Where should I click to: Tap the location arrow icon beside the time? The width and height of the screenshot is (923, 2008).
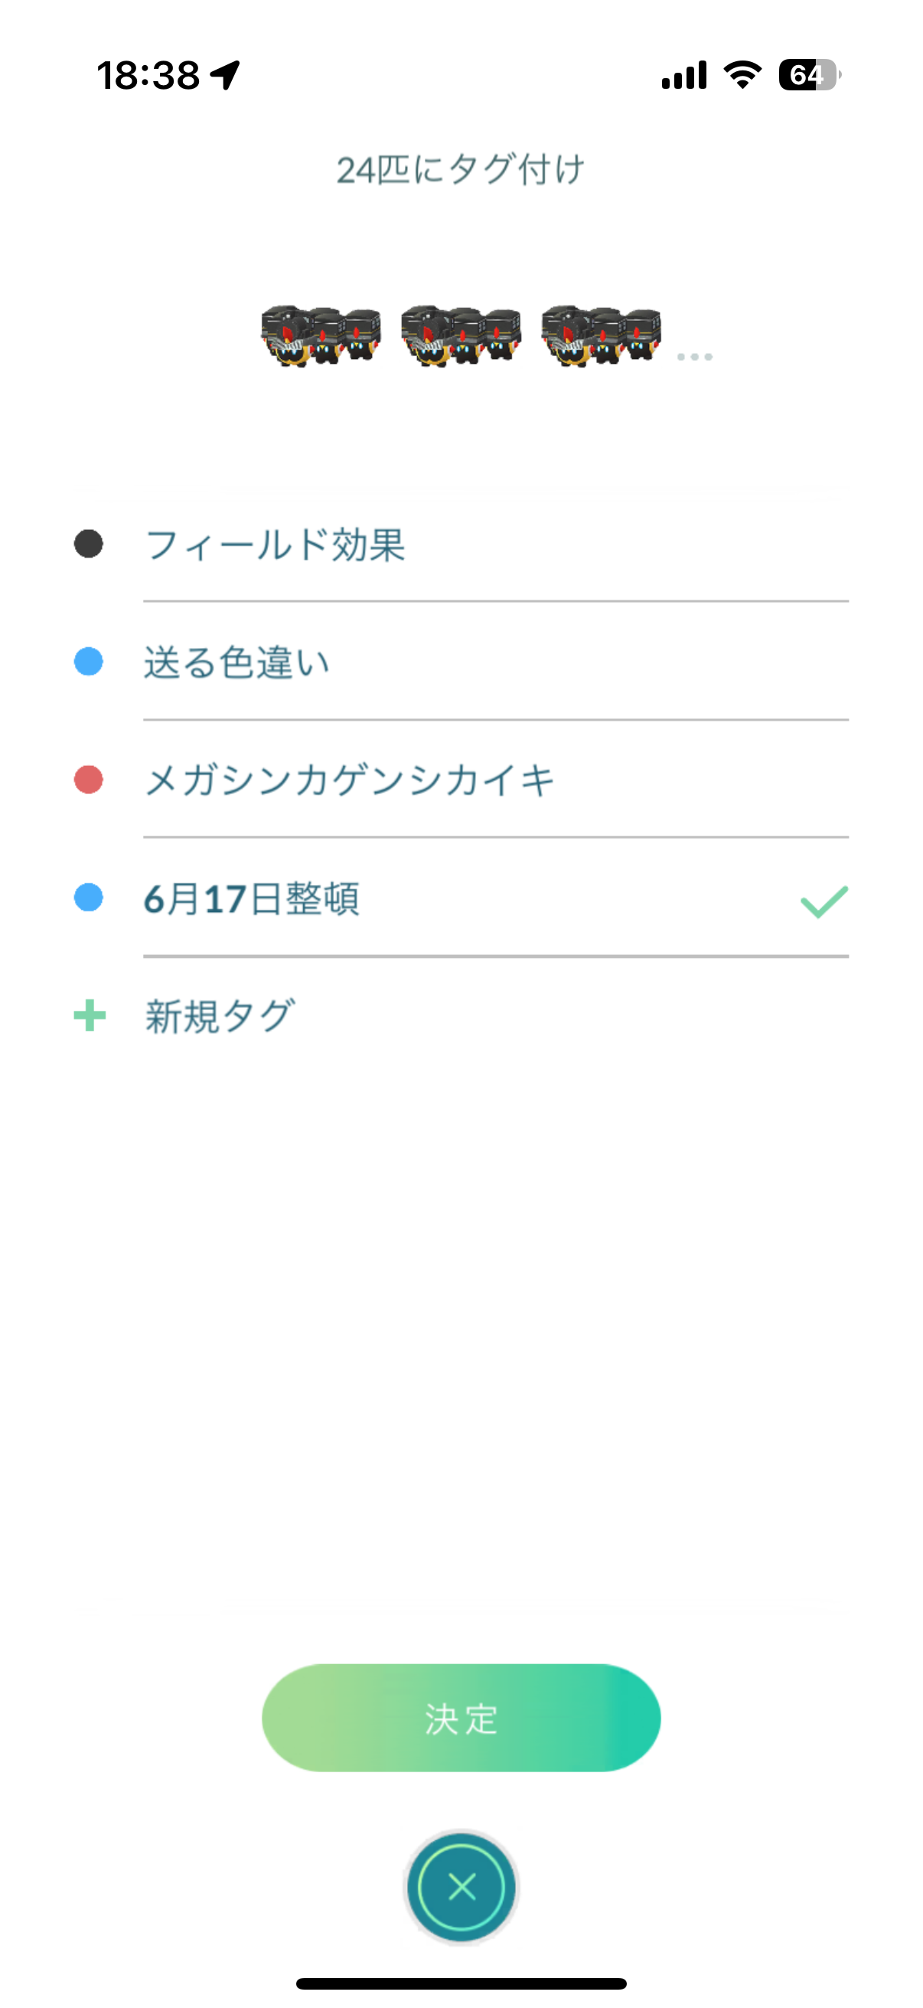pos(226,76)
